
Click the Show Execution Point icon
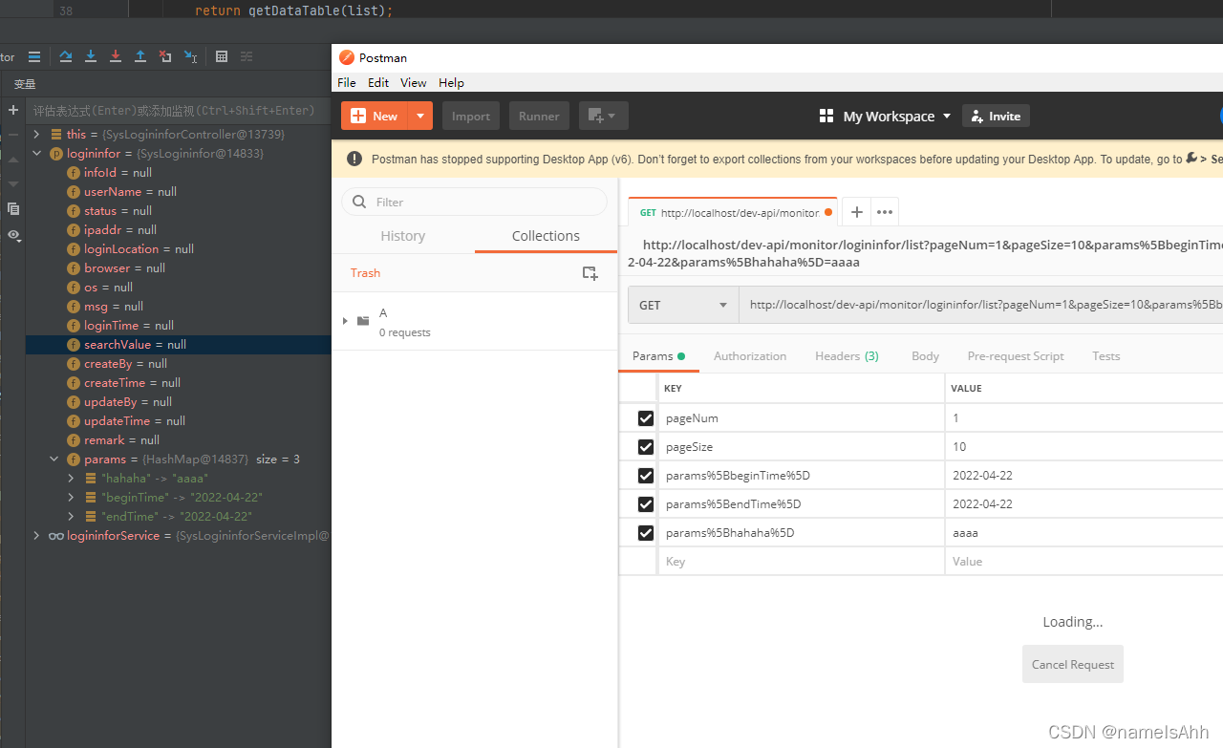(x=34, y=57)
